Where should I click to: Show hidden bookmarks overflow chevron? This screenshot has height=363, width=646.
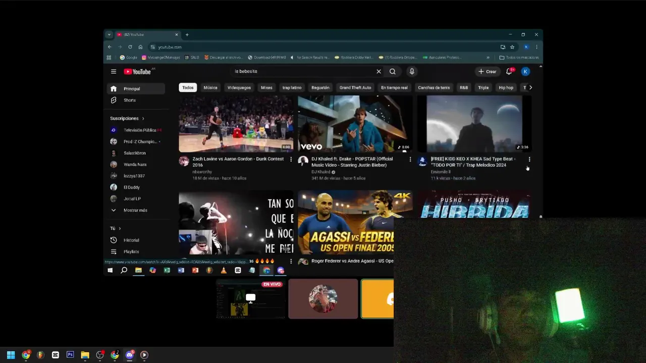click(x=488, y=57)
